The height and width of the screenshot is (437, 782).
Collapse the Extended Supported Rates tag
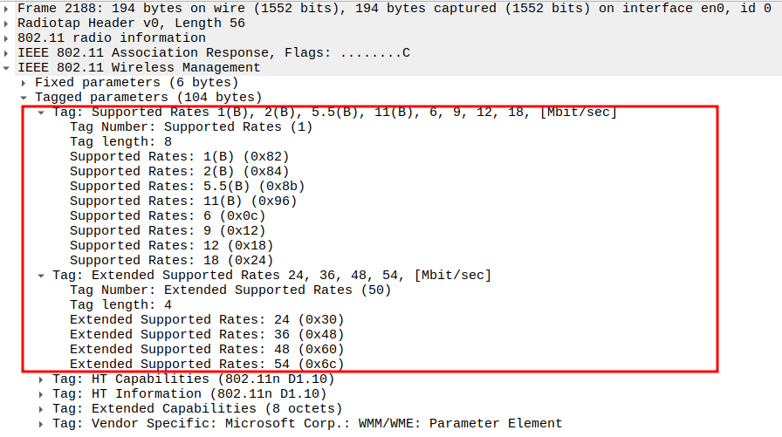point(42,276)
